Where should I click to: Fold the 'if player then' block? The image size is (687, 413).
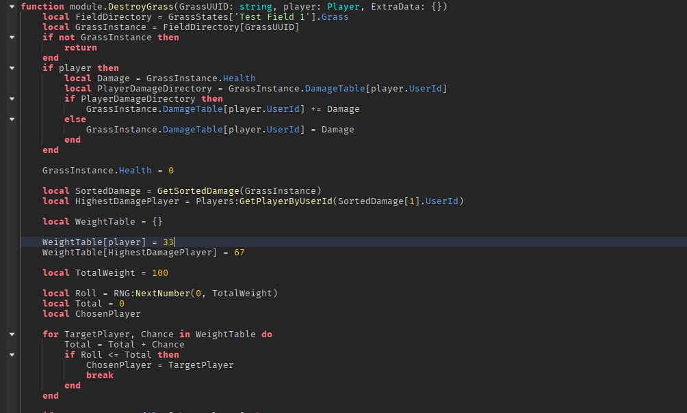click(12, 68)
